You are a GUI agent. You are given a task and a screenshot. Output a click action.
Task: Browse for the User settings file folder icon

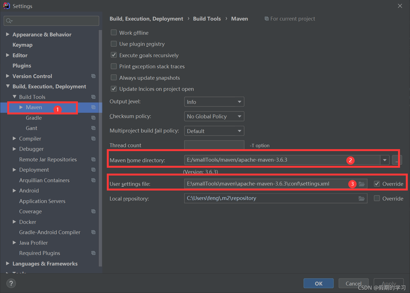tap(362, 184)
